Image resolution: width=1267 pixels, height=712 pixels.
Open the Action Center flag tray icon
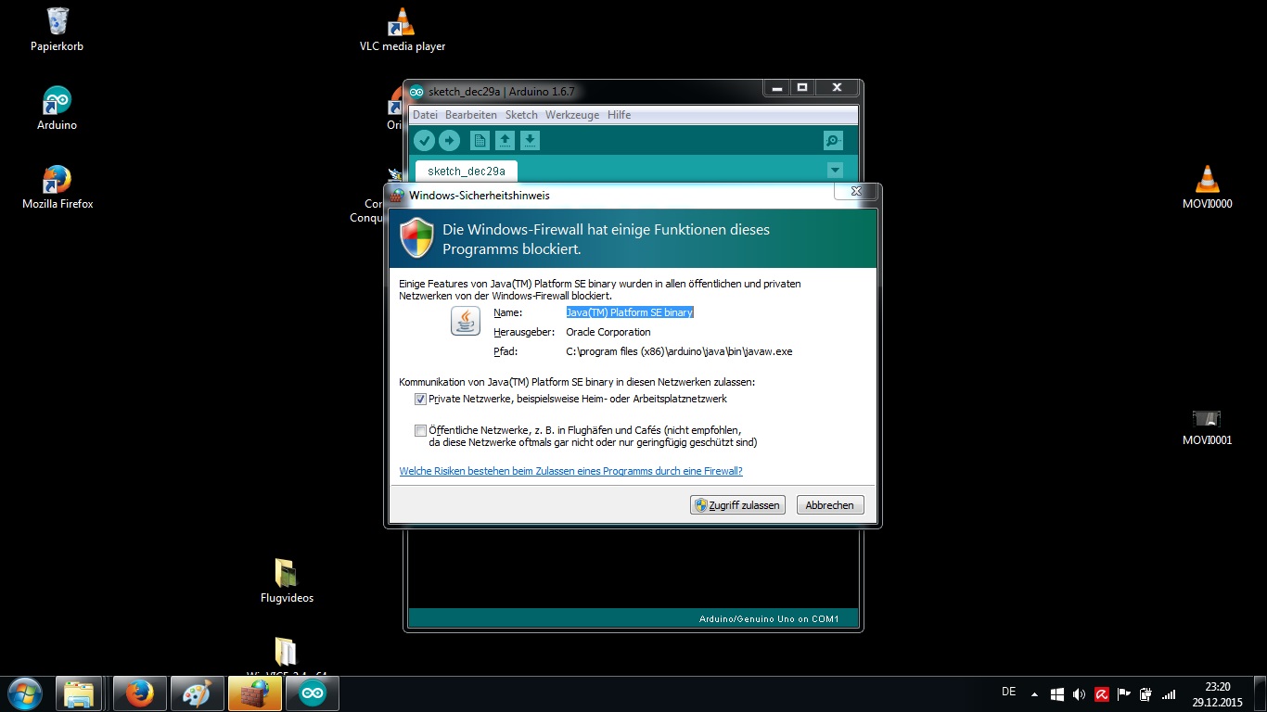[x=1123, y=693]
